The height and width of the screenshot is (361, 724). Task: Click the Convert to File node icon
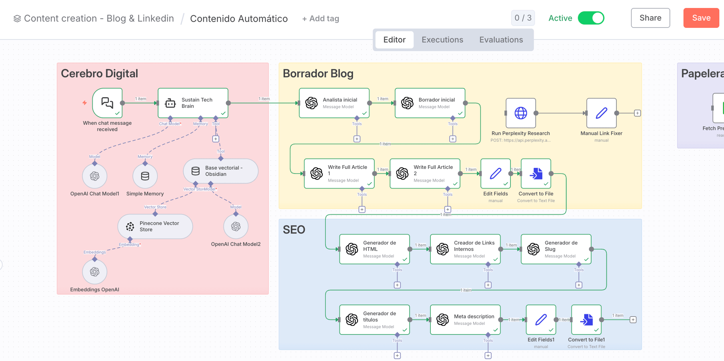pyautogui.click(x=536, y=174)
